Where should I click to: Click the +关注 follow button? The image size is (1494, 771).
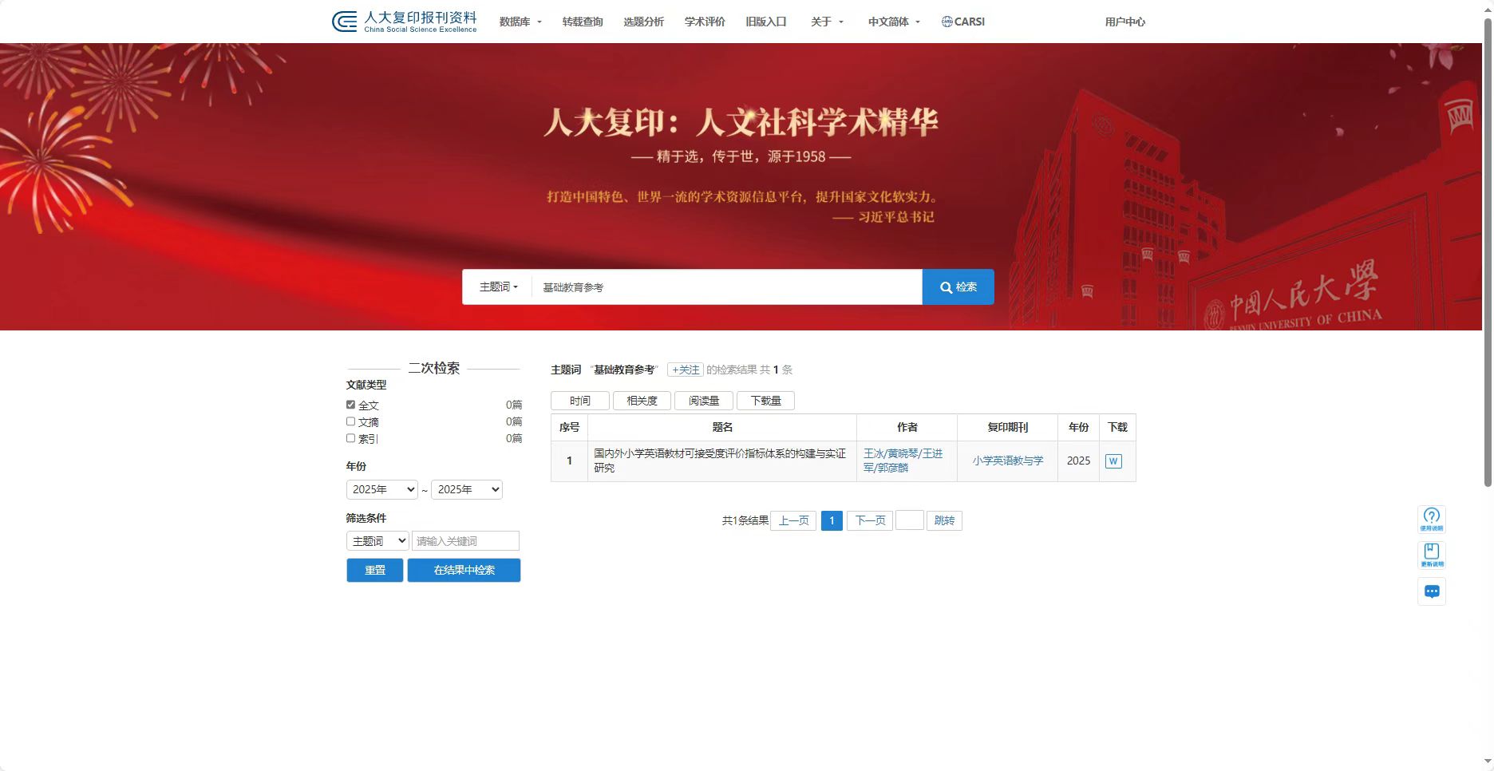click(686, 370)
